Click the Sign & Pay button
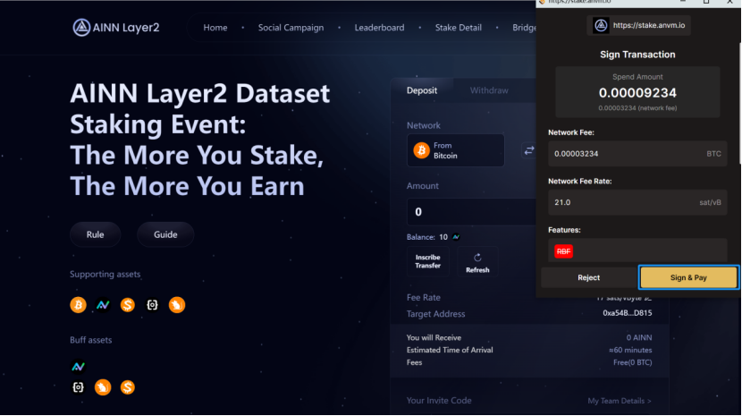The width and height of the screenshot is (742, 416). click(x=688, y=277)
